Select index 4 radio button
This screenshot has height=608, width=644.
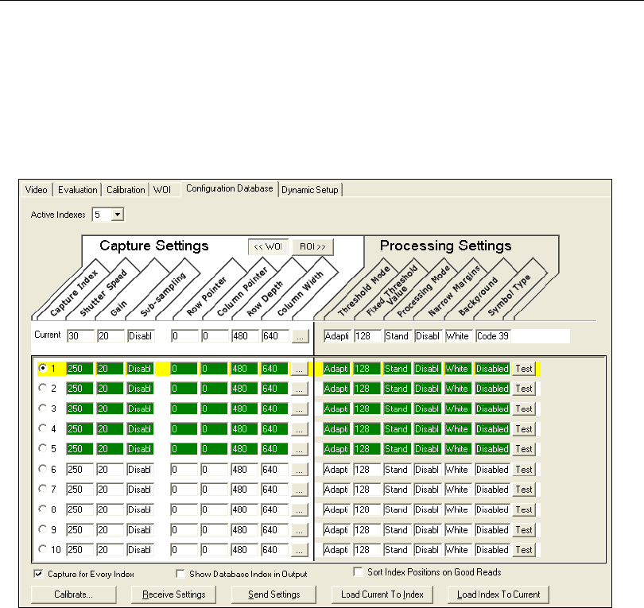tap(42, 428)
